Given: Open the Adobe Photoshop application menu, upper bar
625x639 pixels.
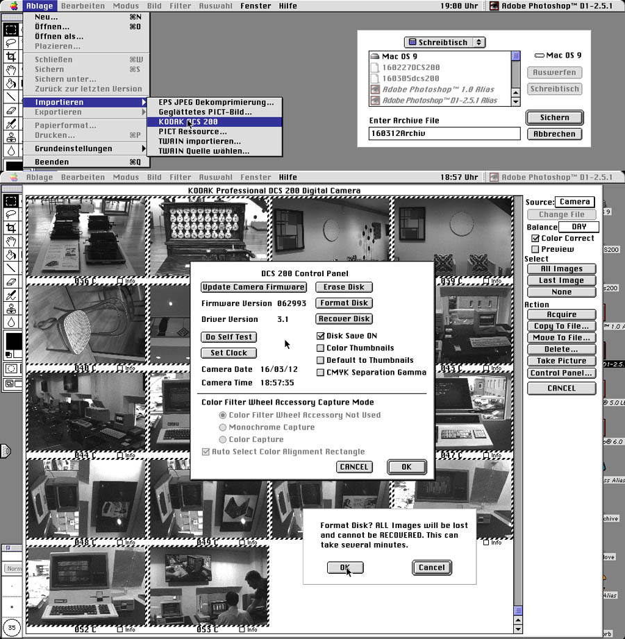Looking at the screenshot, I should pyautogui.click(x=551, y=6).
